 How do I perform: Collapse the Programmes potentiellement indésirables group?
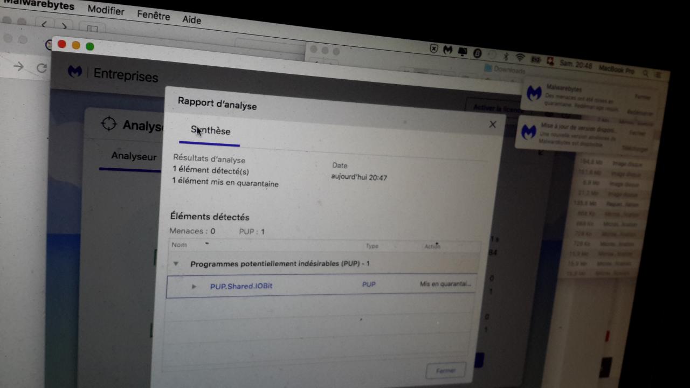point(175,264)
